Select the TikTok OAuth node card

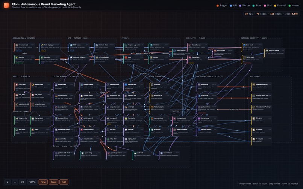point(252,60)
